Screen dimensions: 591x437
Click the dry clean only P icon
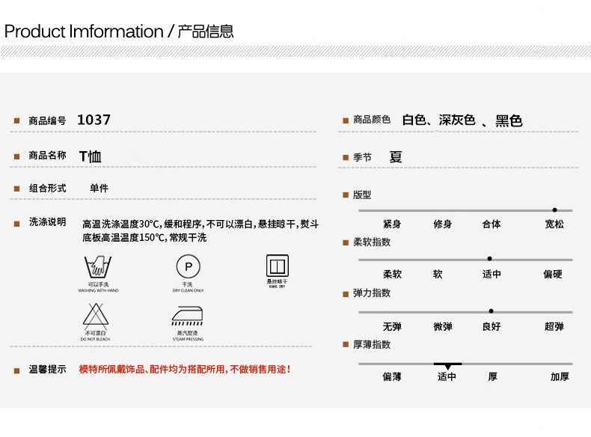(x=188, y=266)
